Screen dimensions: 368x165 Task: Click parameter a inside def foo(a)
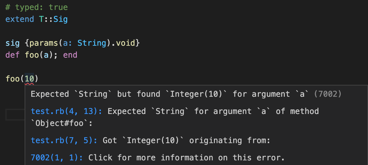[x=46, y=55]
